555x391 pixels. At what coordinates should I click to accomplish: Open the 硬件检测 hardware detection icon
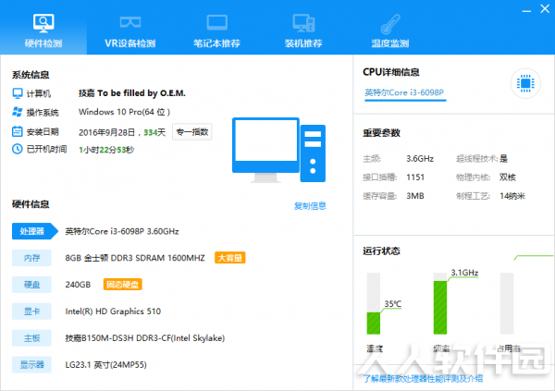(x=43, y=23)
